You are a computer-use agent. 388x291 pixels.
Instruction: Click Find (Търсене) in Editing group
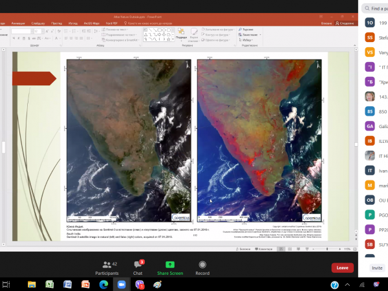[246, 30]
